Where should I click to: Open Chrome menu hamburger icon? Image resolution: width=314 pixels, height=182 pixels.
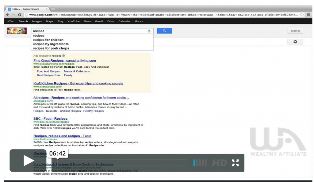pyautogui.click(x=308, y=15)
